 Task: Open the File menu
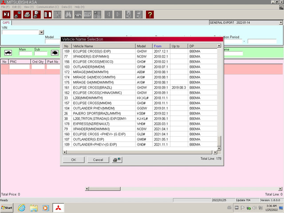(5, 7)
